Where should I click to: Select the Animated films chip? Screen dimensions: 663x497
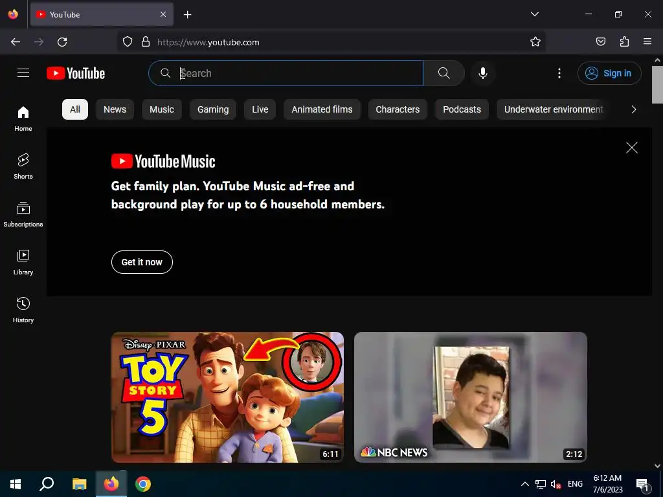click(322, 109)
